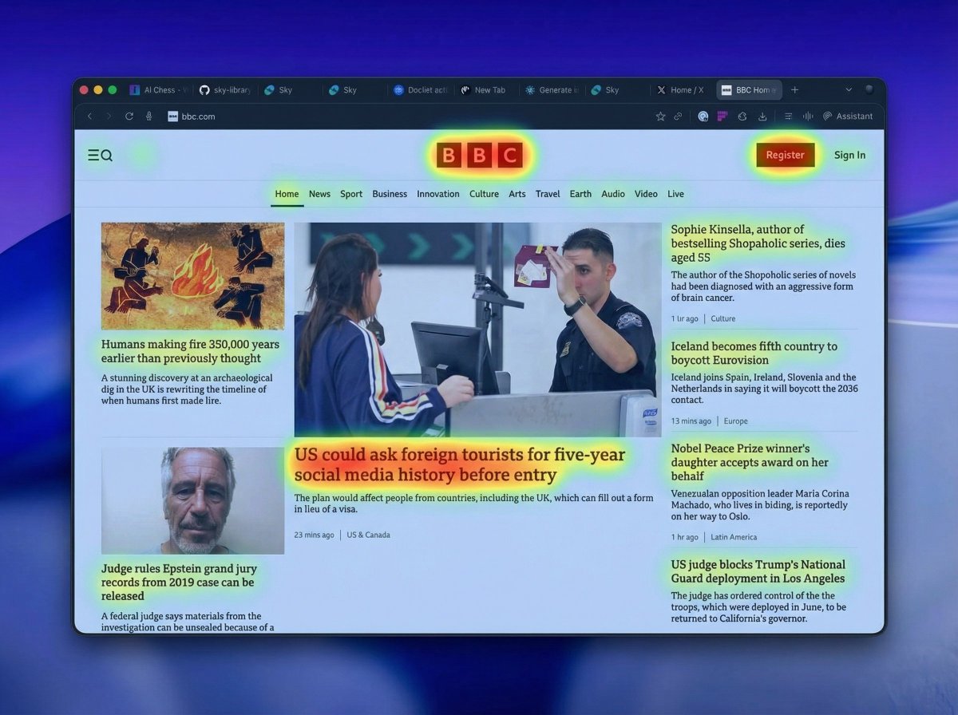Open the downloads tray icon
Image resolution: width=958 pixels, height=715 pixels.
(x=762, y=117)
